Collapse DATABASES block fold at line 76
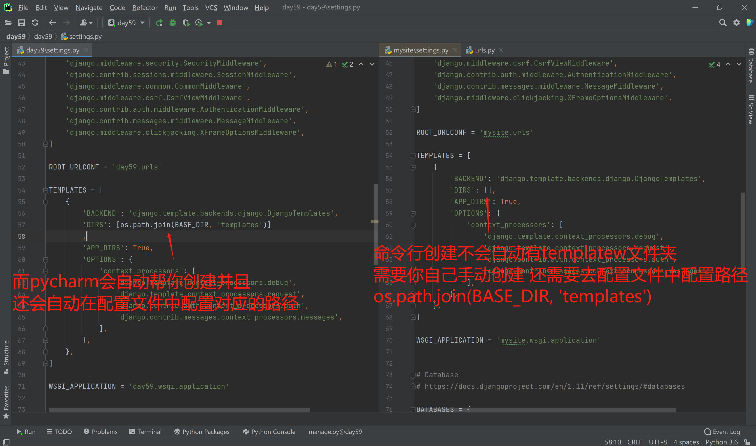 point(413,410)
